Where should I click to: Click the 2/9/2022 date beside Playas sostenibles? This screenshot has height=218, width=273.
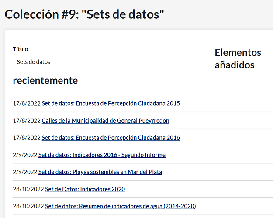(x=25, y=172)
